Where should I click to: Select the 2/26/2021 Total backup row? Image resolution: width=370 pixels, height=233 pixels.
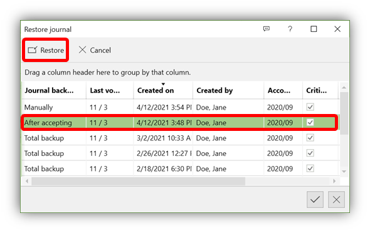181,153
